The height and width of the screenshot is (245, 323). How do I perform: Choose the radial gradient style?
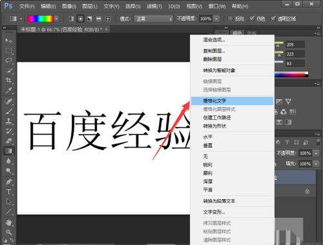coord(80,19)
